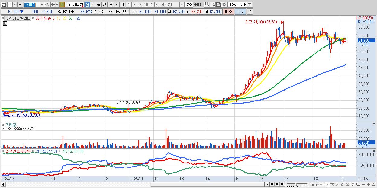The width and height of the screenshot is (377, 188).
Task: Select the 일 daily period toggle
Action: tap(87, 5)
